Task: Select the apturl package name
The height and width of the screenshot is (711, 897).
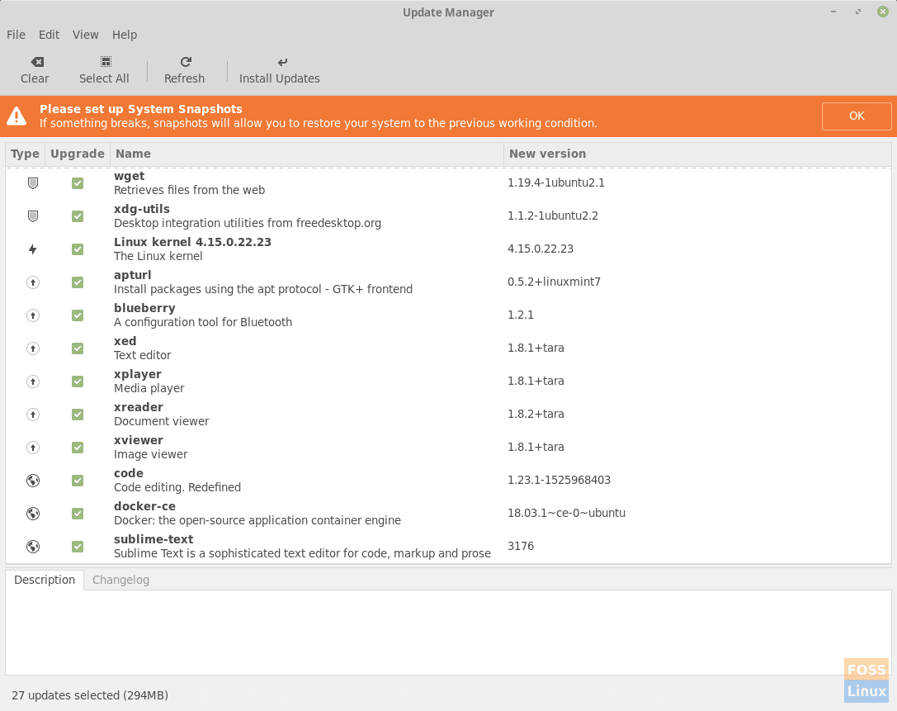Action: pos(133,275)
